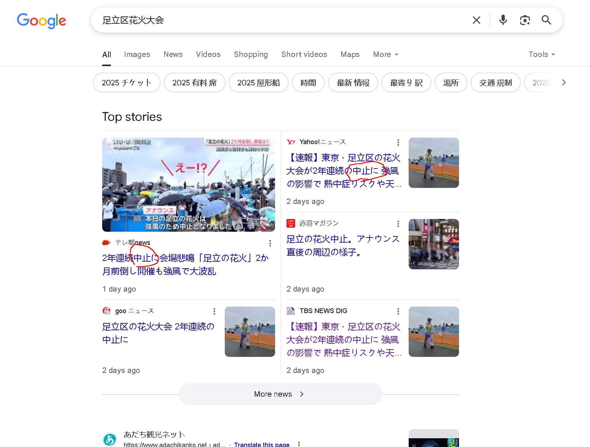This screenshot has width=590, height=447.
Task: Click the More news button
Action: [x=281, y=394]
